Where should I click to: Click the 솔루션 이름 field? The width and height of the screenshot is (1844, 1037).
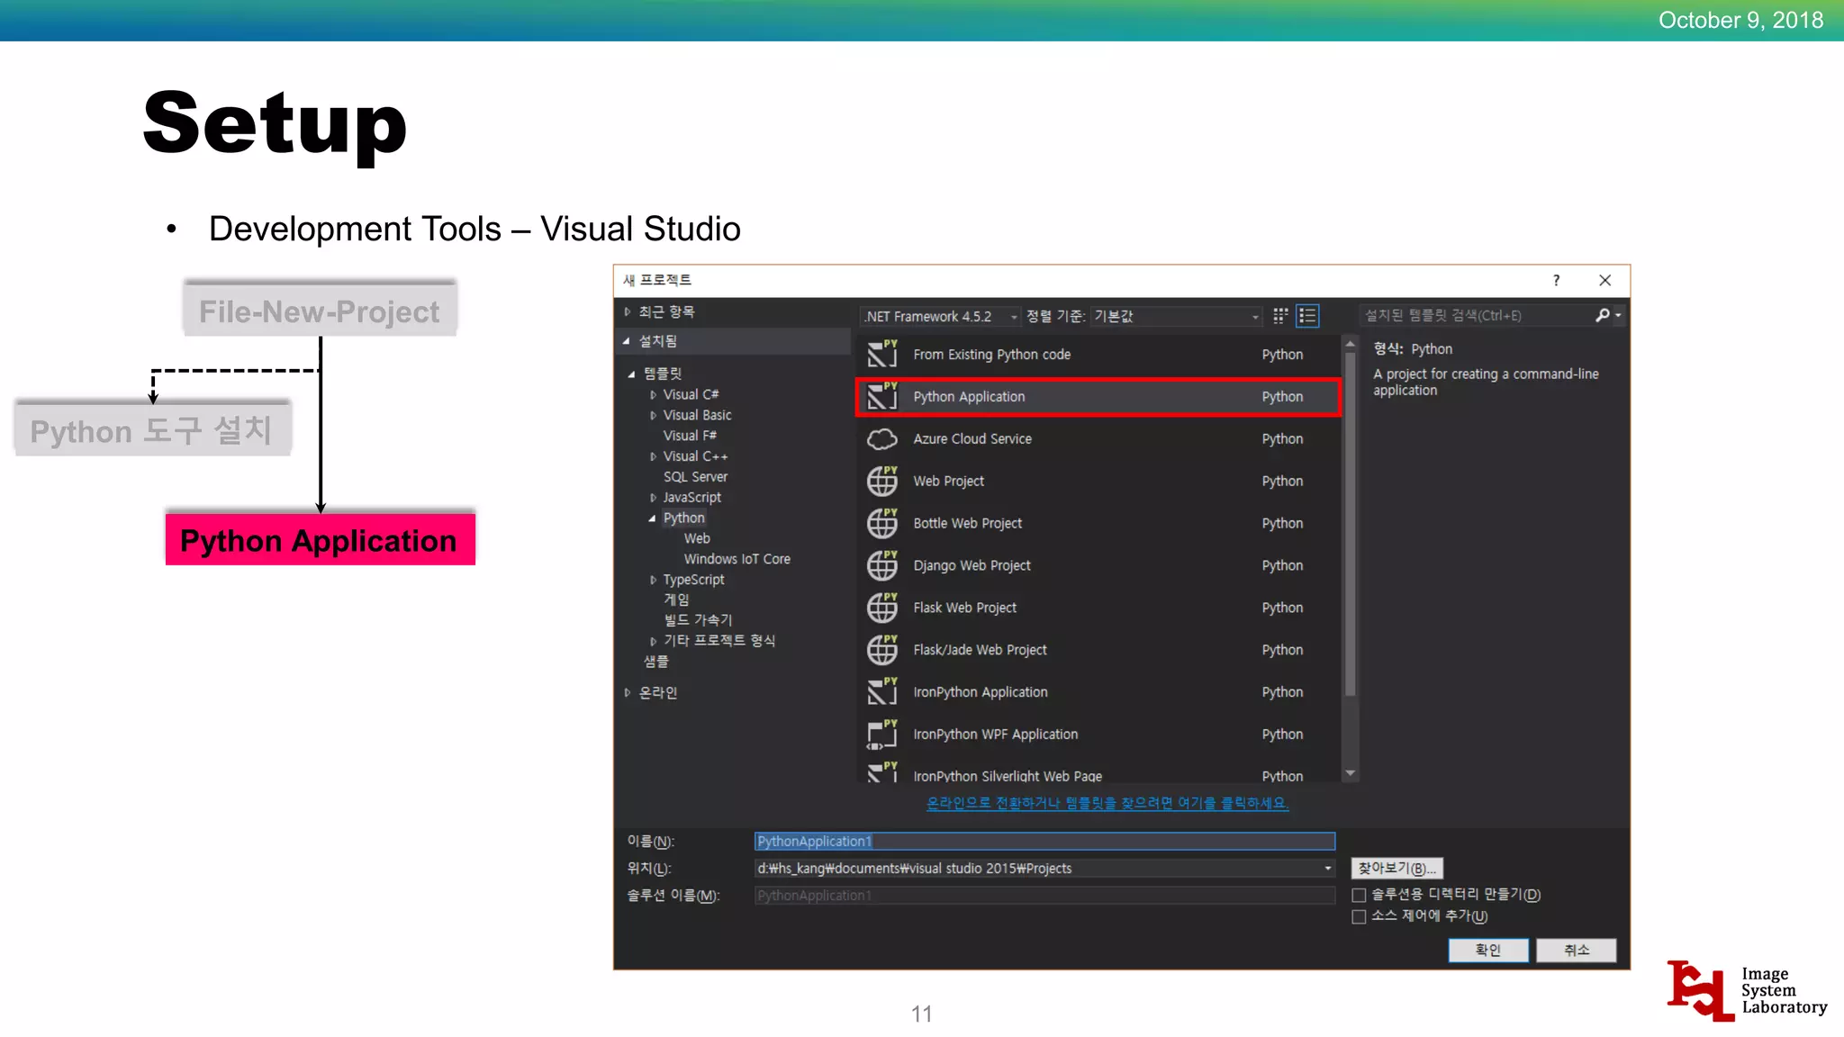tap(1044, 895)
